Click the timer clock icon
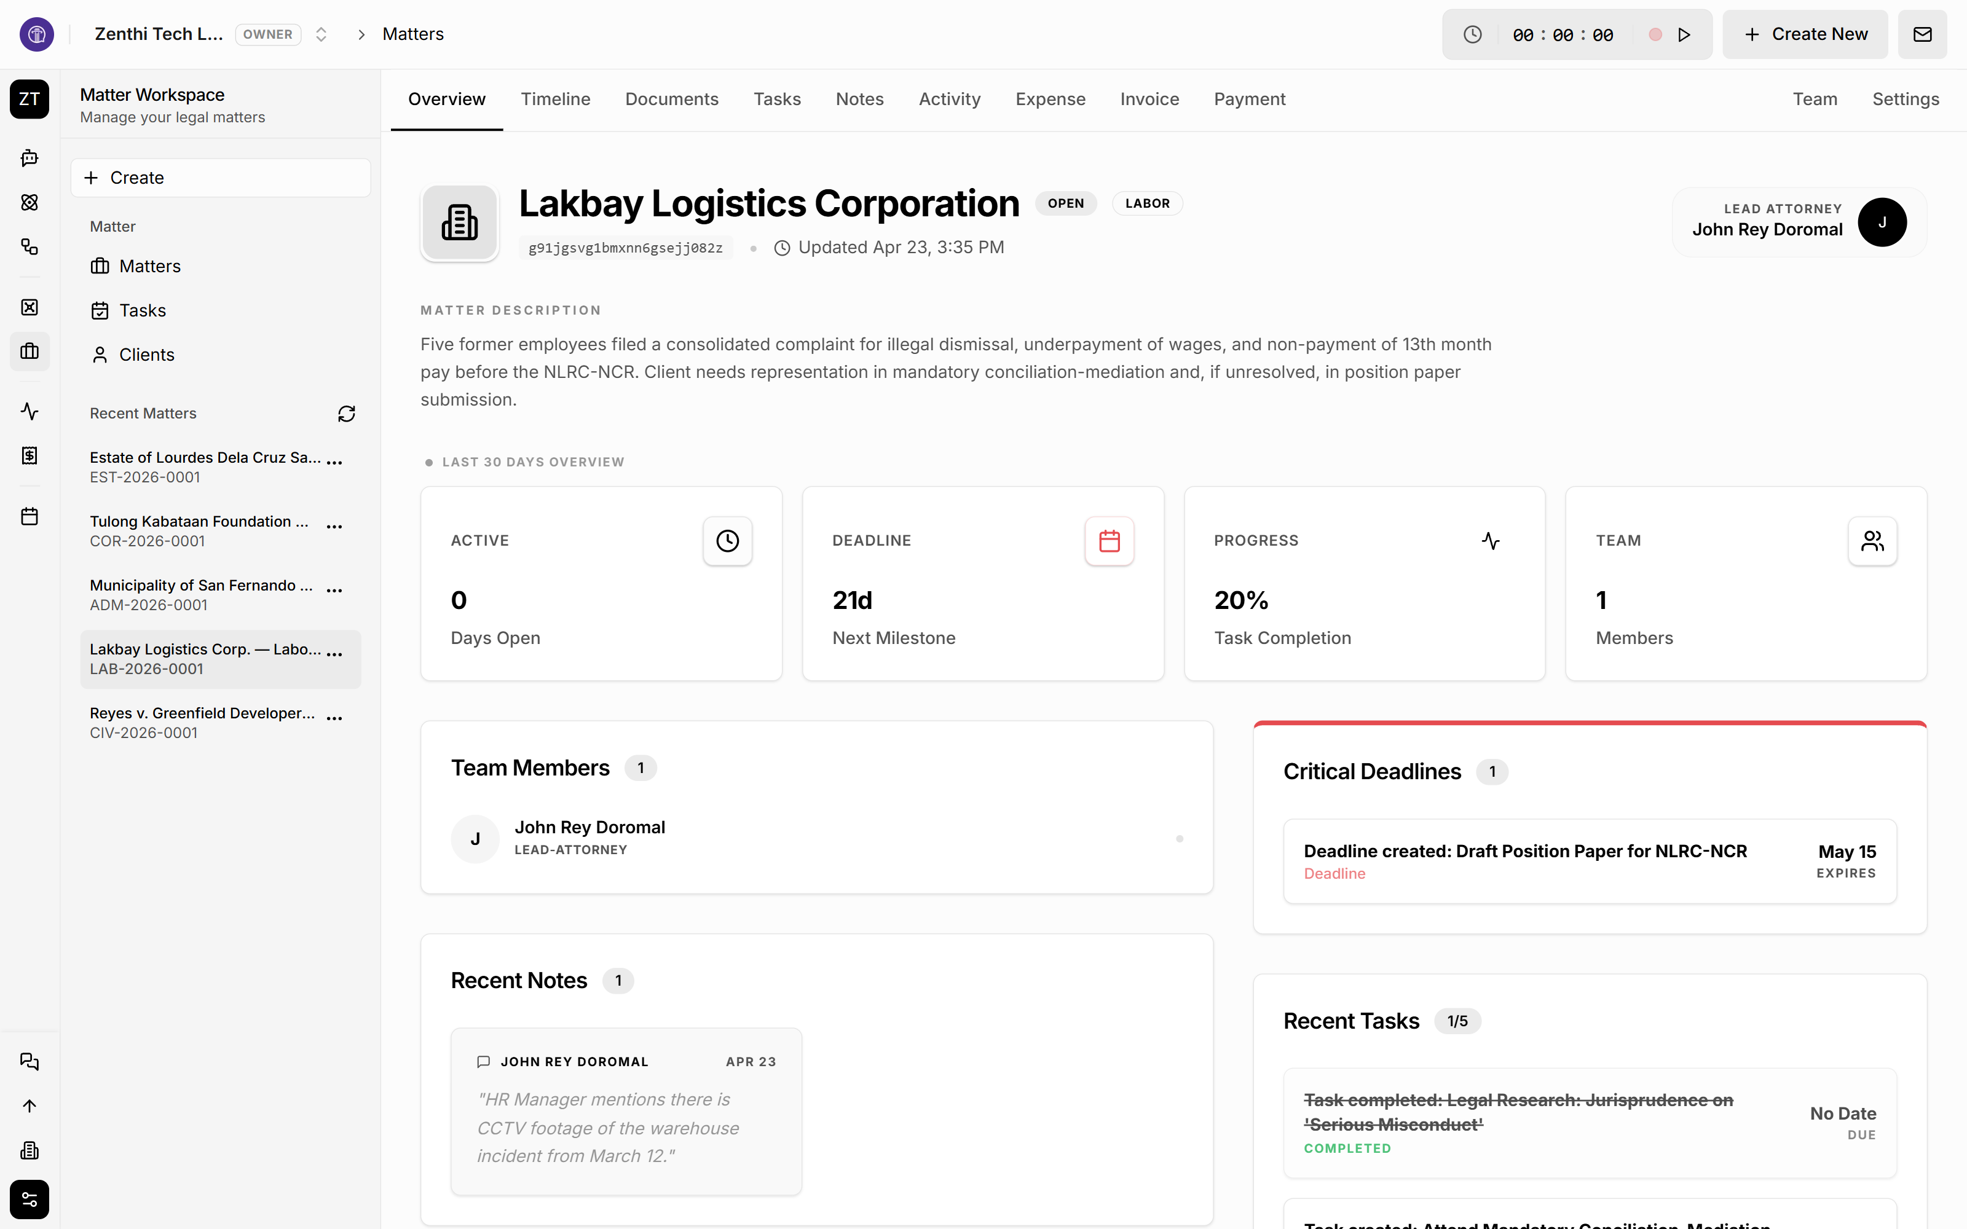This screenshot has height=1229, width=1967. click(x=1472, y=34)
